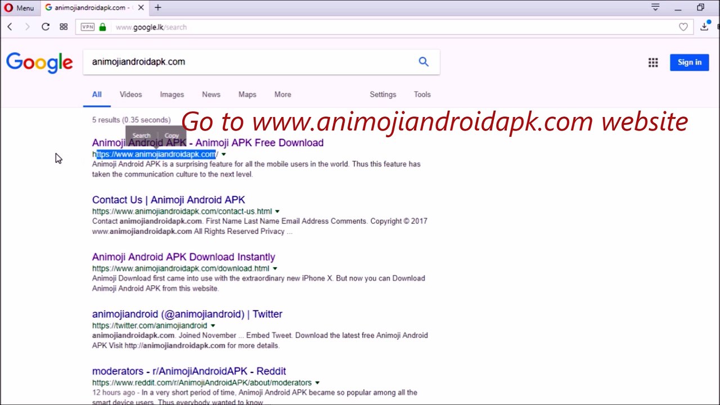
Task: Click Copy in the selection popup
Action: click(172, 136)
